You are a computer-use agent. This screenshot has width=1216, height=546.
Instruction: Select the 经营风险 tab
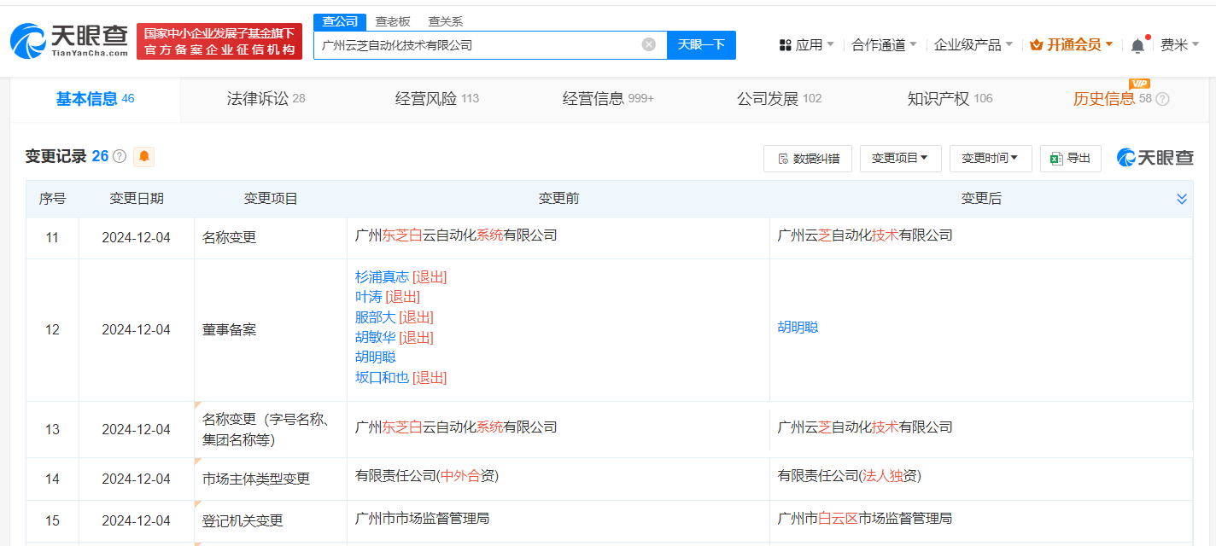point(437,99)
